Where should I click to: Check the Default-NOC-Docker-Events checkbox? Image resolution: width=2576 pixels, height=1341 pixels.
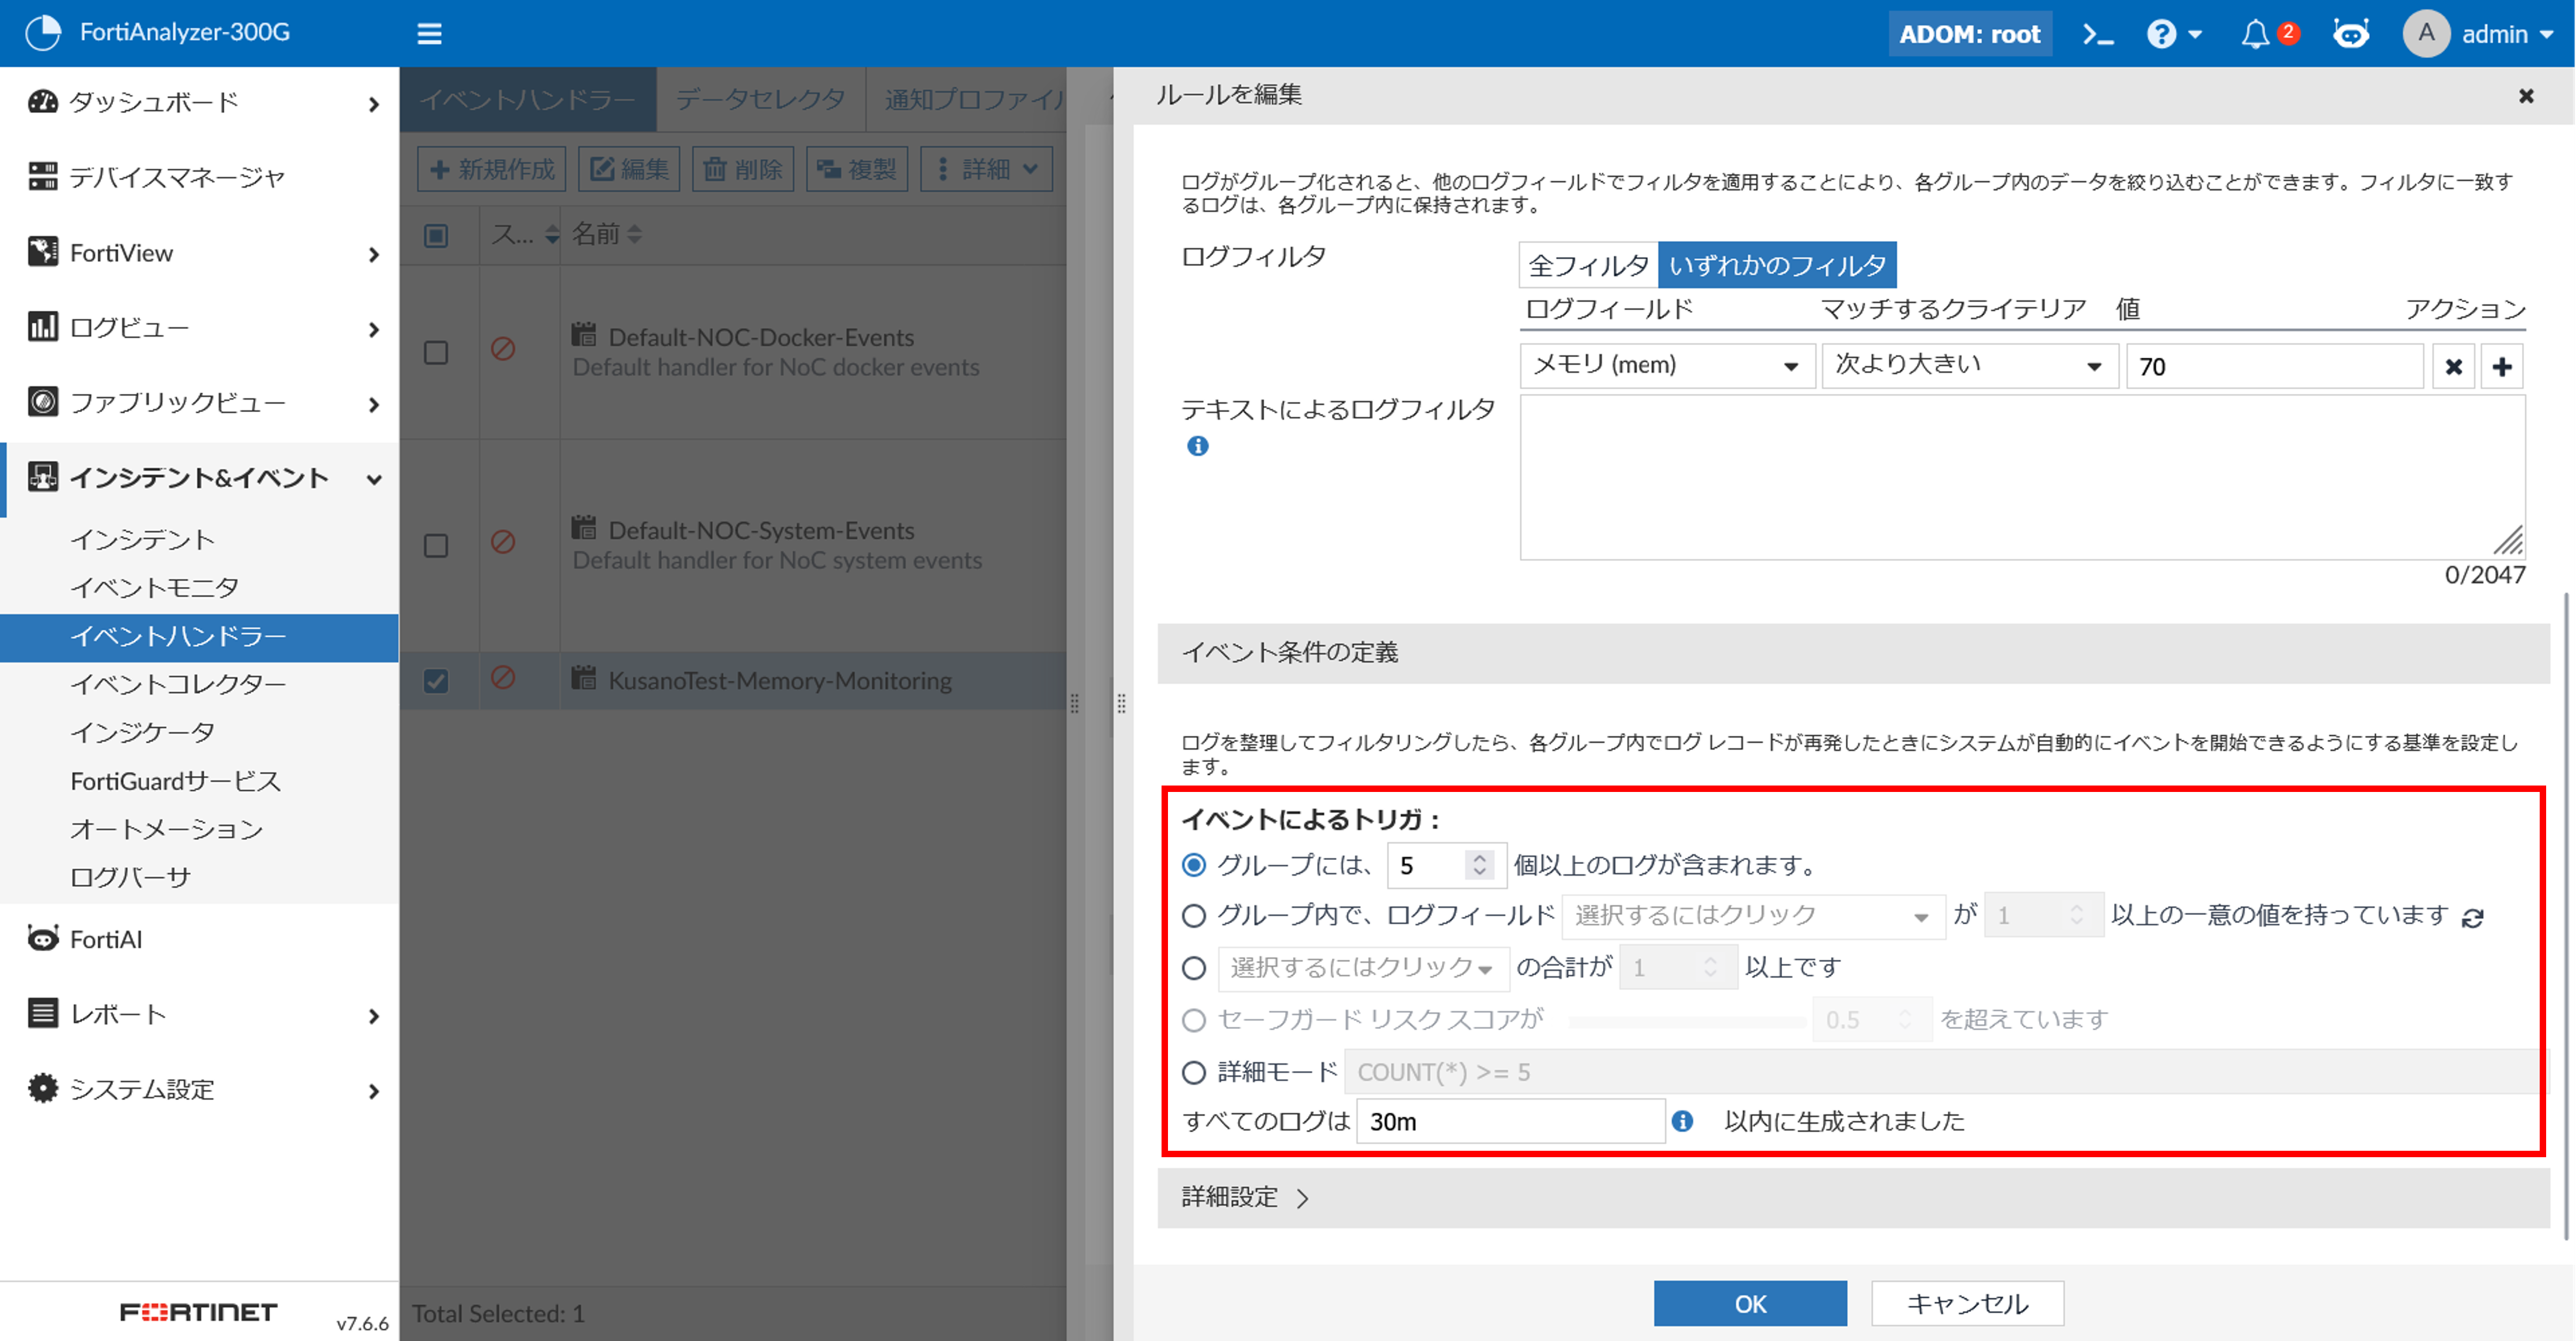point(436,353)
